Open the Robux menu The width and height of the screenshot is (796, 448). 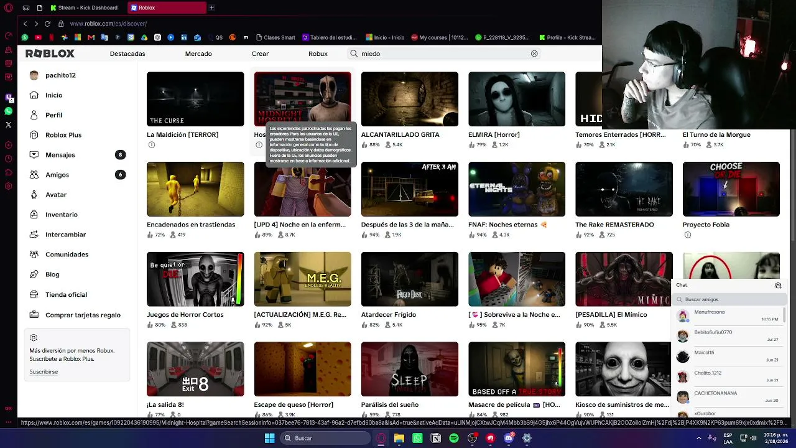click(318, 54)
